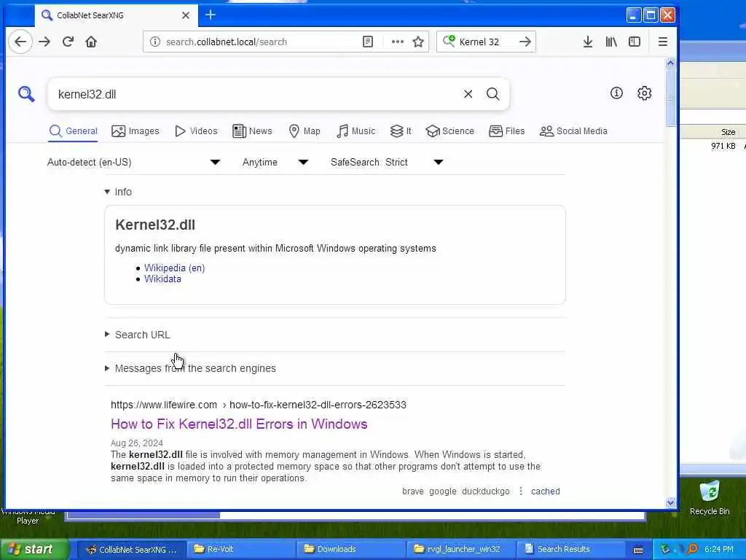Open the browser home page

point(91,42)
